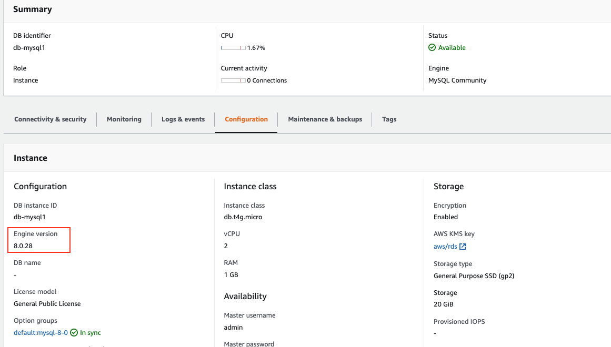Click the Current activity connections bar
The image size is (611, 347).
click(x=233, y=80)
